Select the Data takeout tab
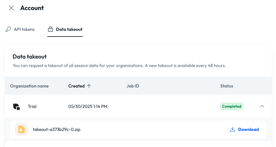The height and width of the screenshot is (147, 276). (65, 29)
